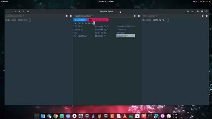Maximize the bash pane 2 terminal
212x119 pixels.
67,16
